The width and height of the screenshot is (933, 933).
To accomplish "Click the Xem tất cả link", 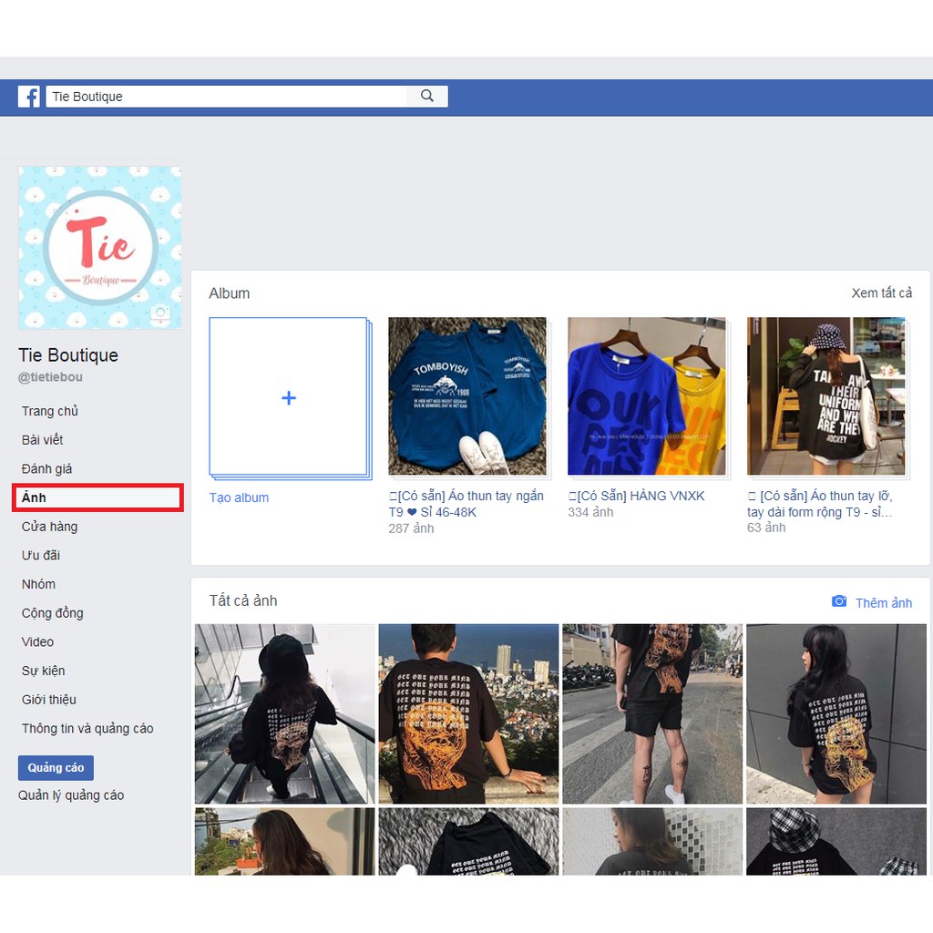I will pyautogui.click(x=881, y=293).
